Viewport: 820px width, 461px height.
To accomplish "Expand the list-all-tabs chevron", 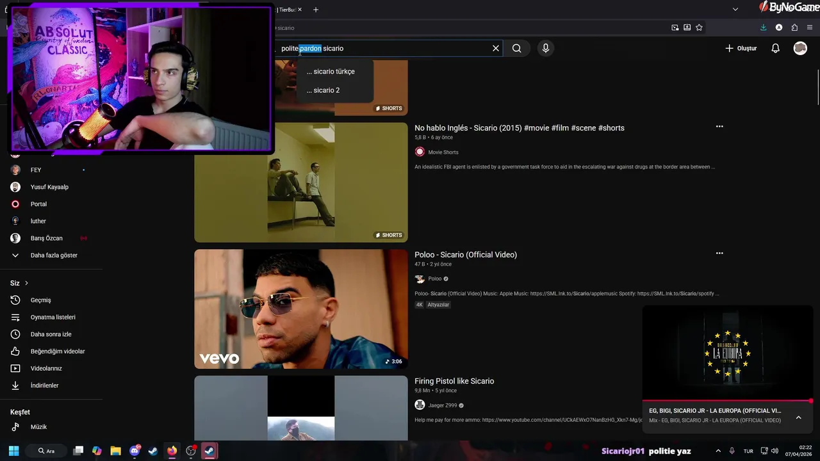I will 735,9.
